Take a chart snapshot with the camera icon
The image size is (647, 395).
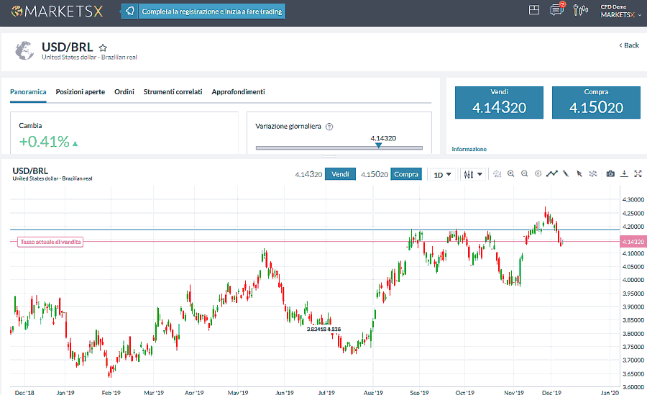click(x=610, y=174)
